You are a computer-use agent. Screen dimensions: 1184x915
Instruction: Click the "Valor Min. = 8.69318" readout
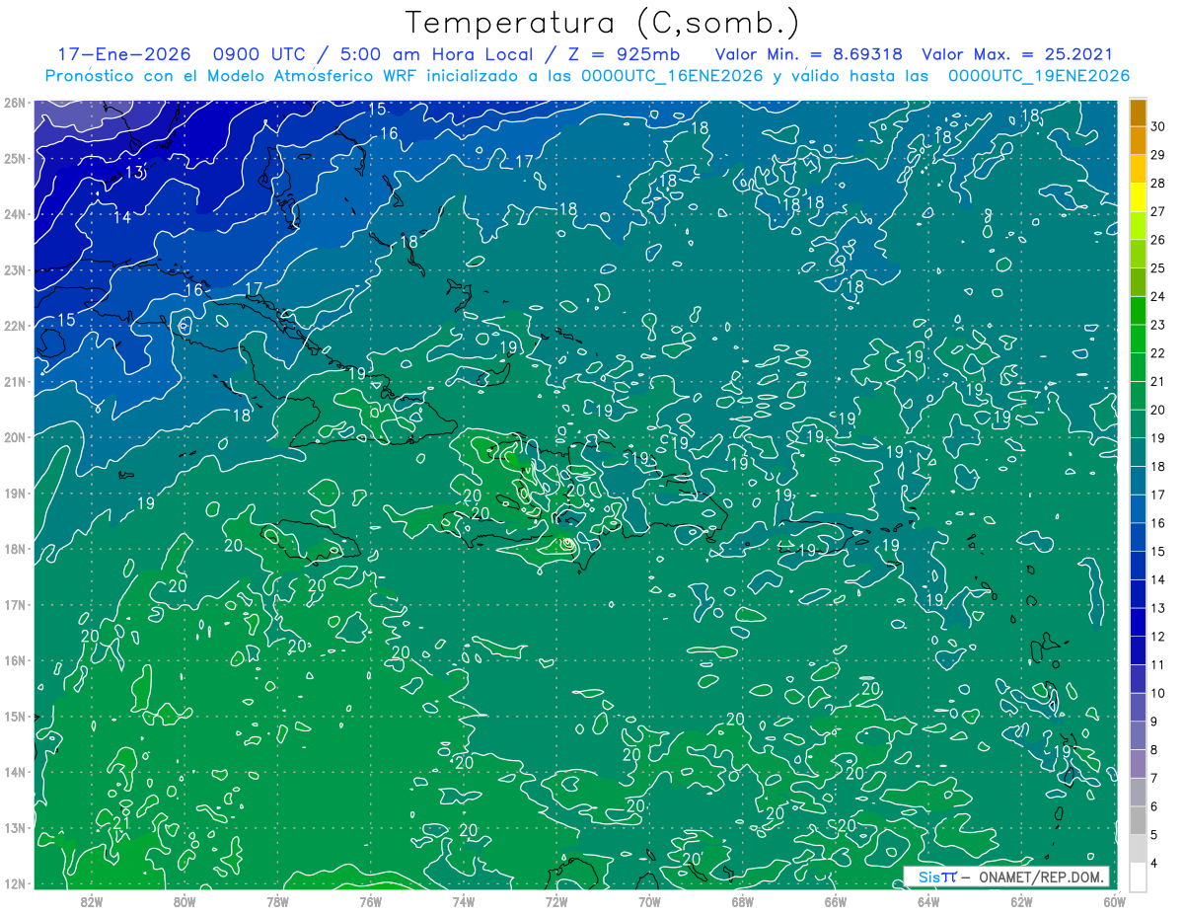807,54
